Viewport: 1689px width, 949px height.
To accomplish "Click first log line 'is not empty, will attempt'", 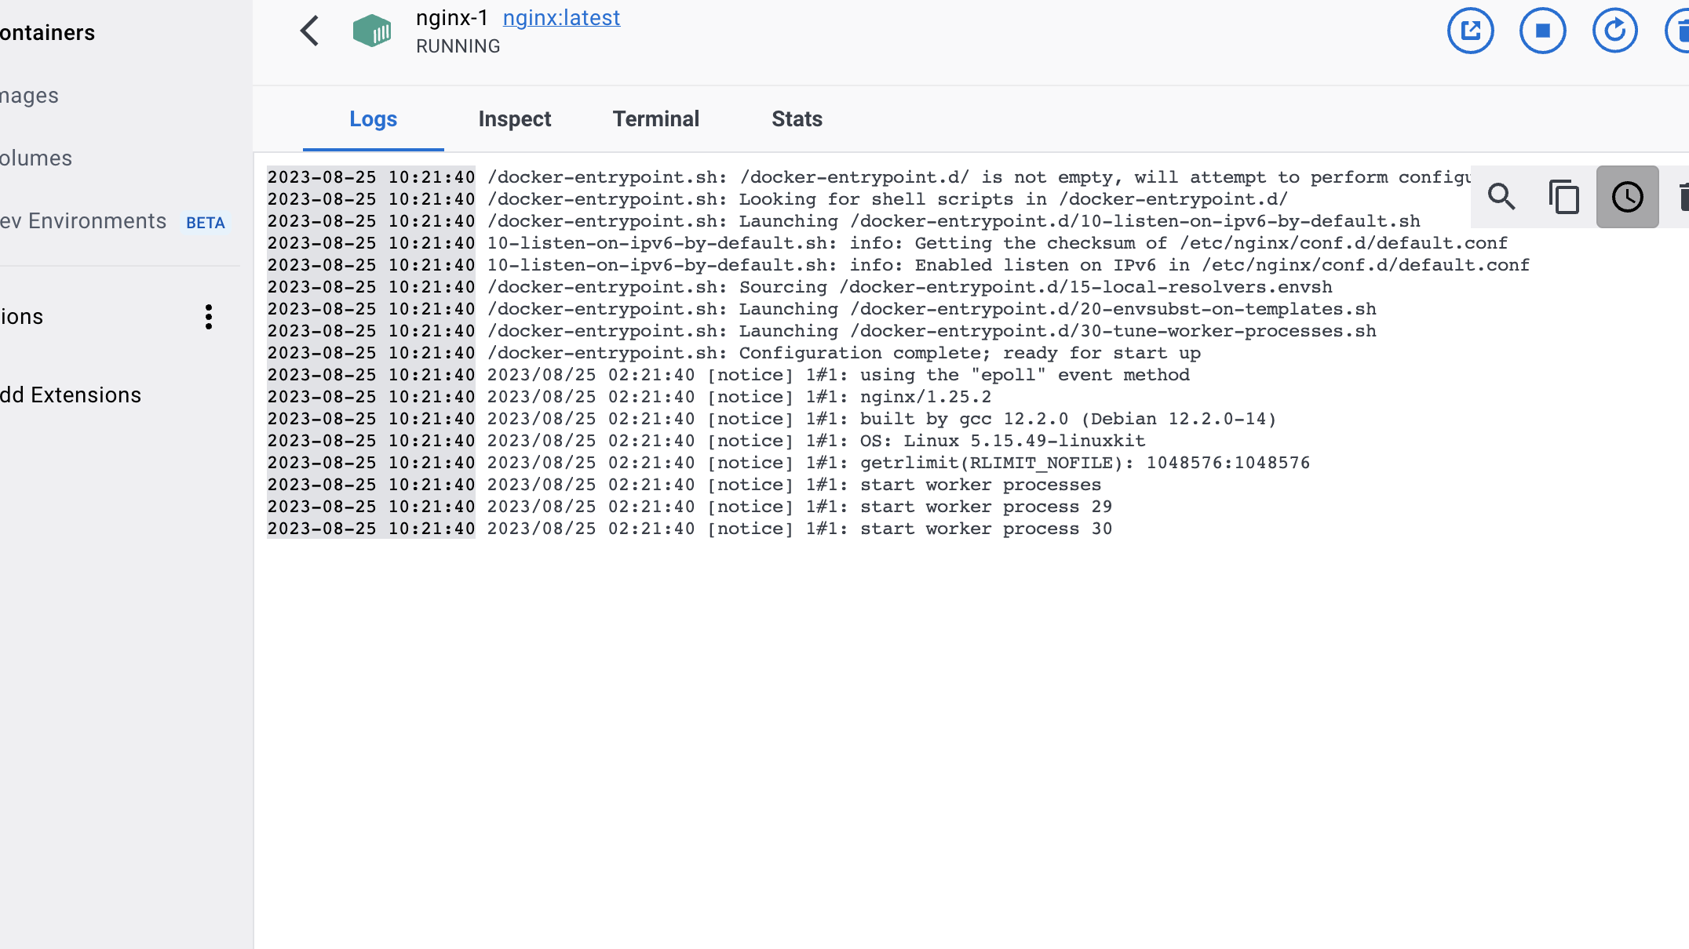I will pyautogui.click(x=869, y=177).
